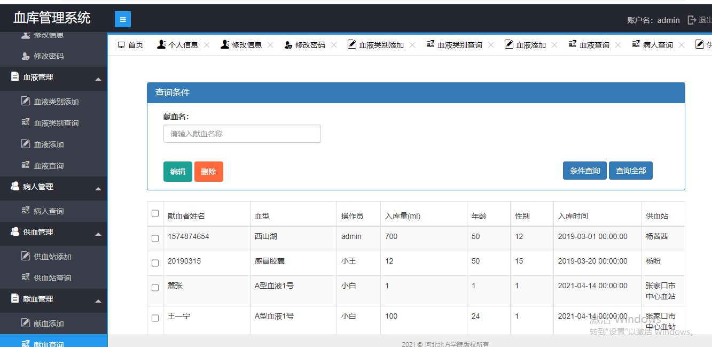Image resolution: width=712 pixels, height=347 pixels.
Task: Tick the select-all checkbox in table header
Action: (x=155, y=213)
